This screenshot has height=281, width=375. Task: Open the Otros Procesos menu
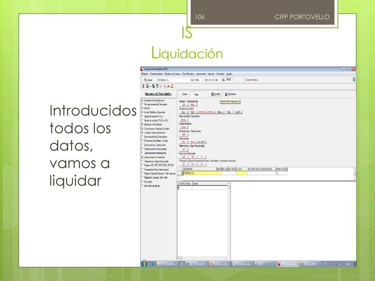[188, 74]
